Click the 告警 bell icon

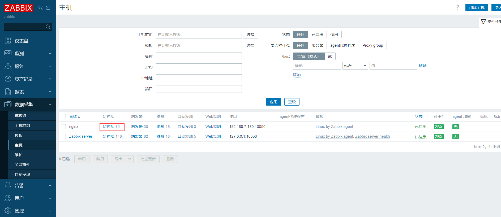(x=8, y=185)
